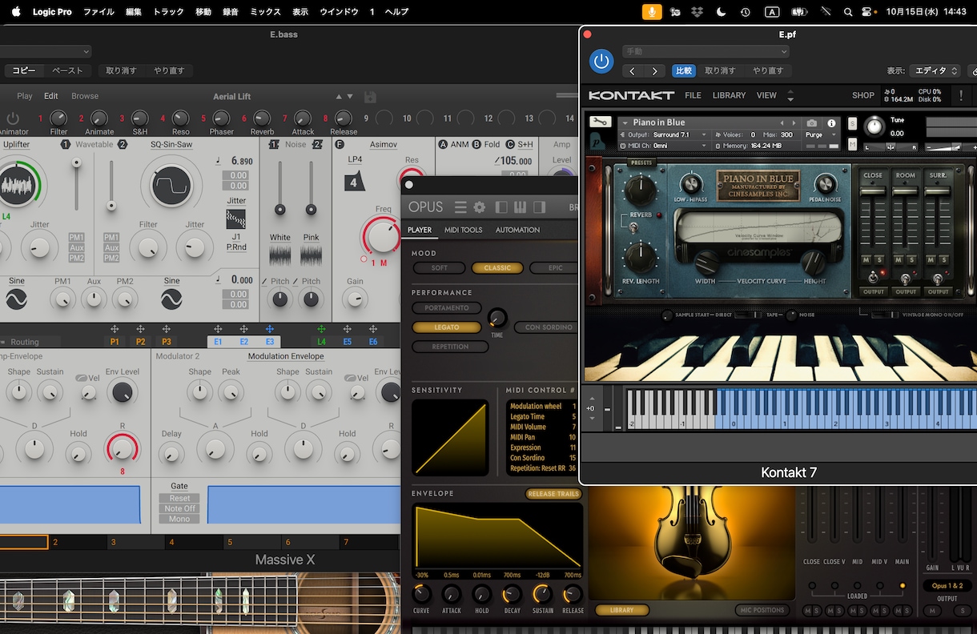Open the Opus hamburger menu icon
Viewport: 977px width, 634px height.
pos(460,207)
